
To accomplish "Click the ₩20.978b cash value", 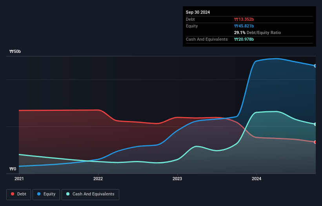I will point(244,39).
